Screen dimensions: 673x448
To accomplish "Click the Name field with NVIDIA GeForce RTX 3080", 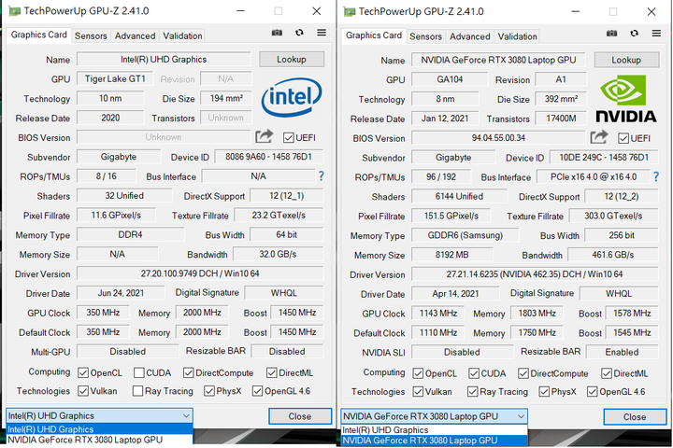I will (498, 60).
